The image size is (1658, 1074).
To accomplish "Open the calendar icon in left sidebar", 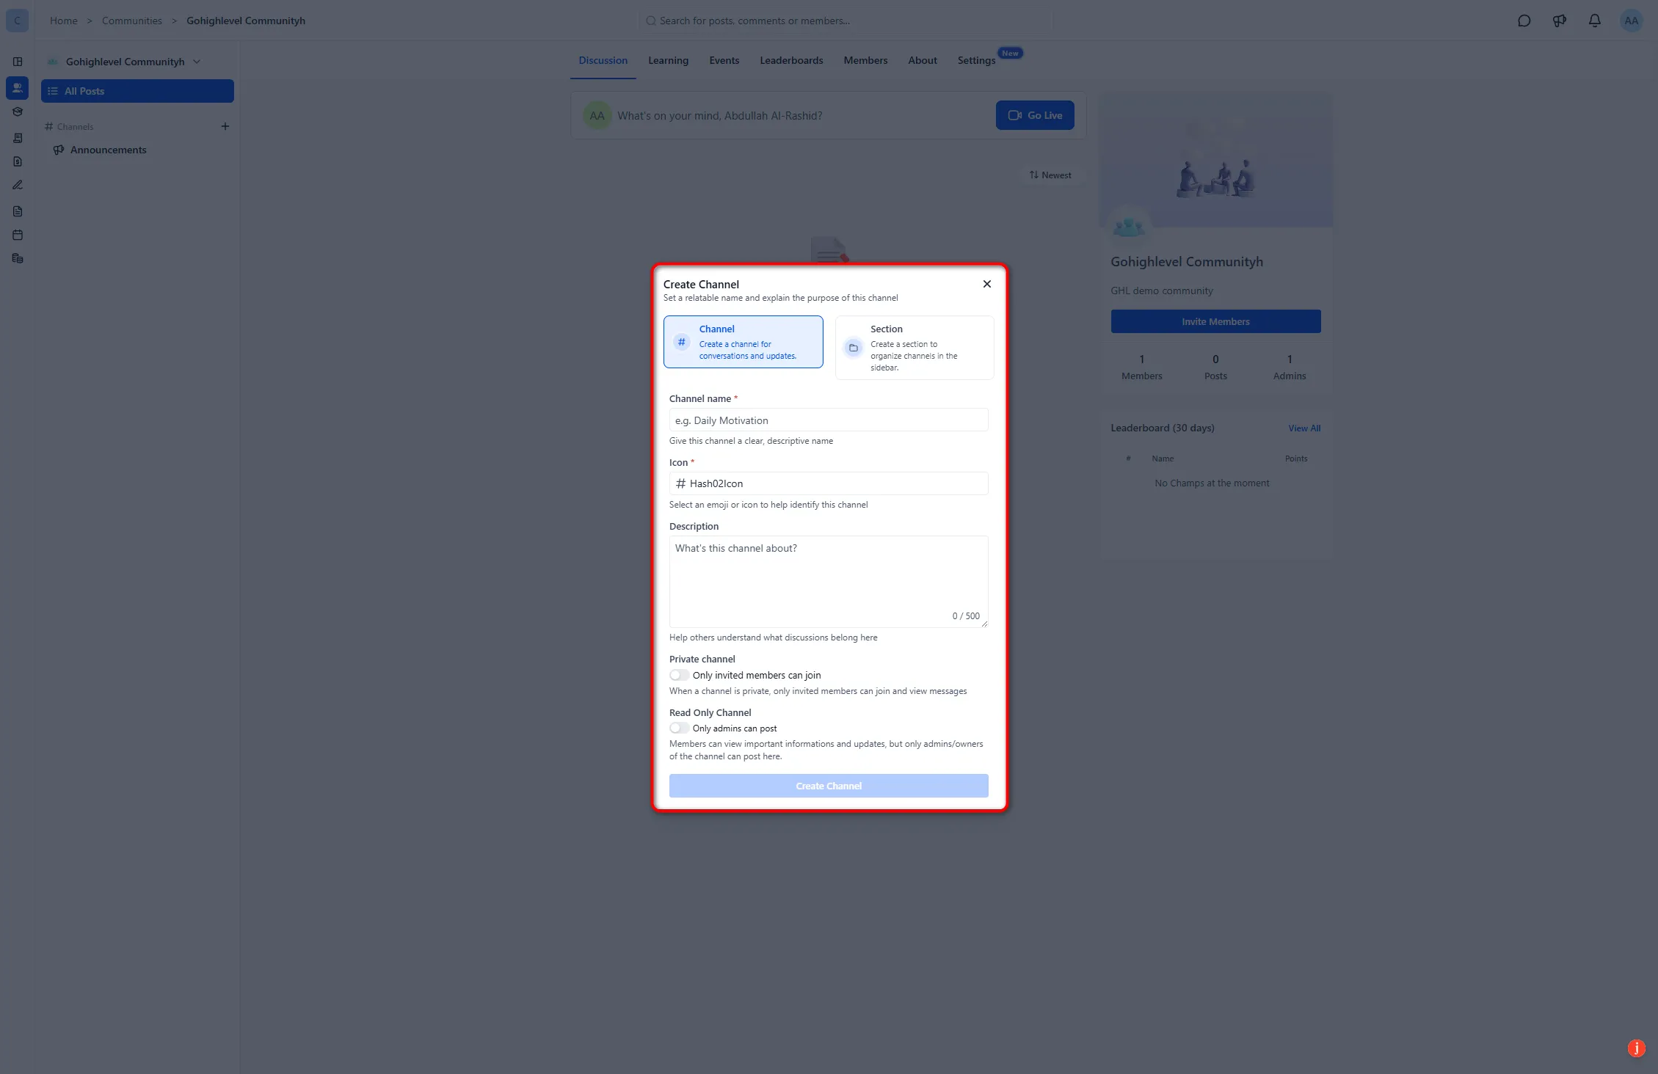I will click(18, 235).
